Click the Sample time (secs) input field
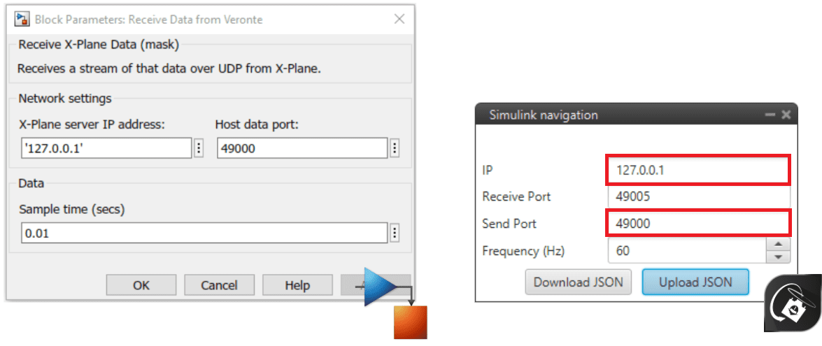 (204, 233)
